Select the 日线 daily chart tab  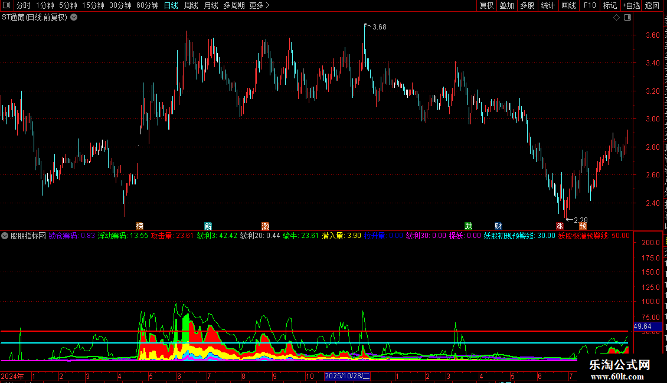click(x=171, y=5)
